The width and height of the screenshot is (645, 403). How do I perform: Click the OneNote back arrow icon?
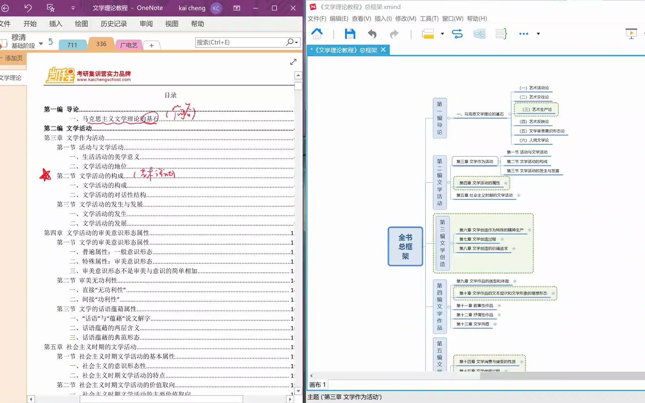(5, 8)
